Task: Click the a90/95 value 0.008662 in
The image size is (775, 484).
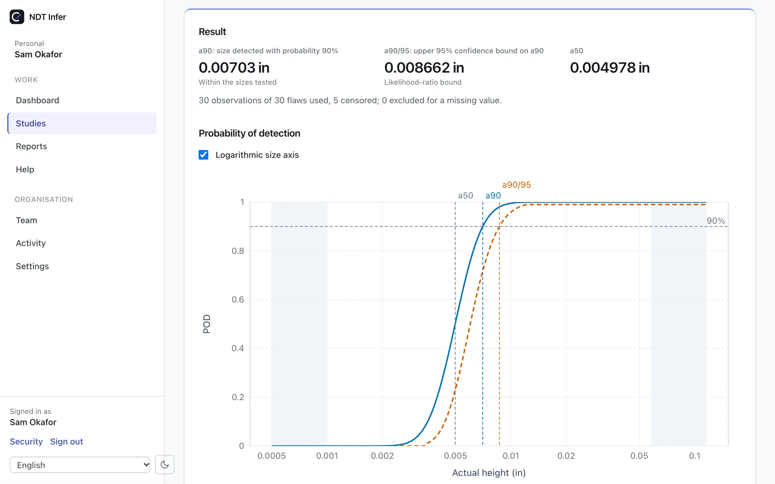Action: pyautogui.click(x=424, y=68)
